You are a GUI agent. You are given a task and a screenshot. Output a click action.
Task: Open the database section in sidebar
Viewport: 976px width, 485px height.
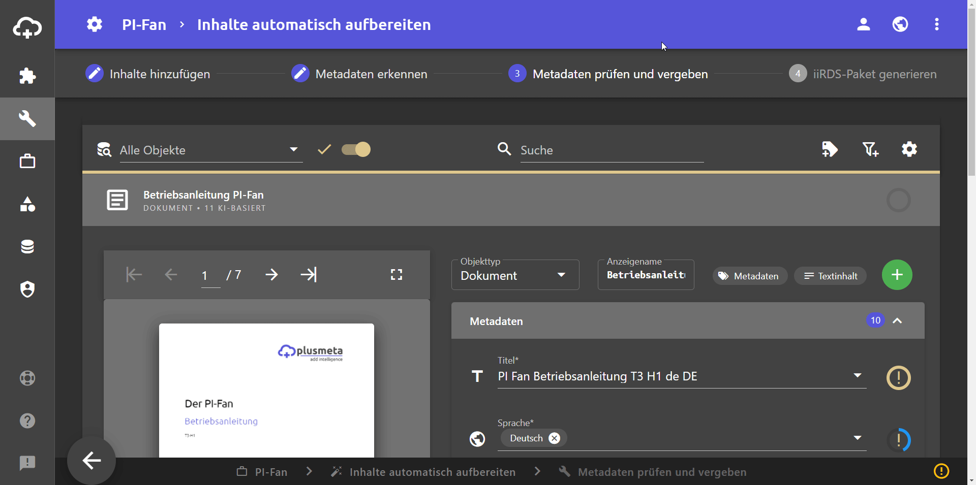click(x=27, y=247)
